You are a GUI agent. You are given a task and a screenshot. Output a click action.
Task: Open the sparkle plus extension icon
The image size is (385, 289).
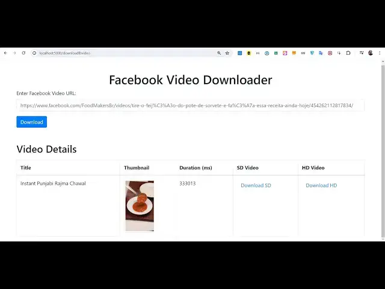coord(339,53)
